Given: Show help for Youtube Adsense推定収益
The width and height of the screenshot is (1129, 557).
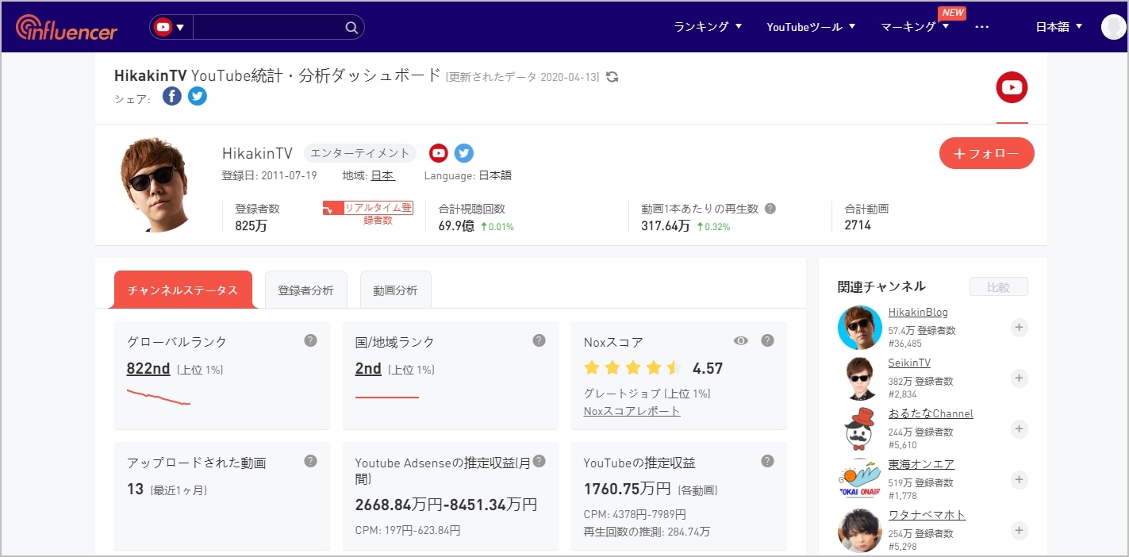Looking at the screenshot, I should 539,461.
